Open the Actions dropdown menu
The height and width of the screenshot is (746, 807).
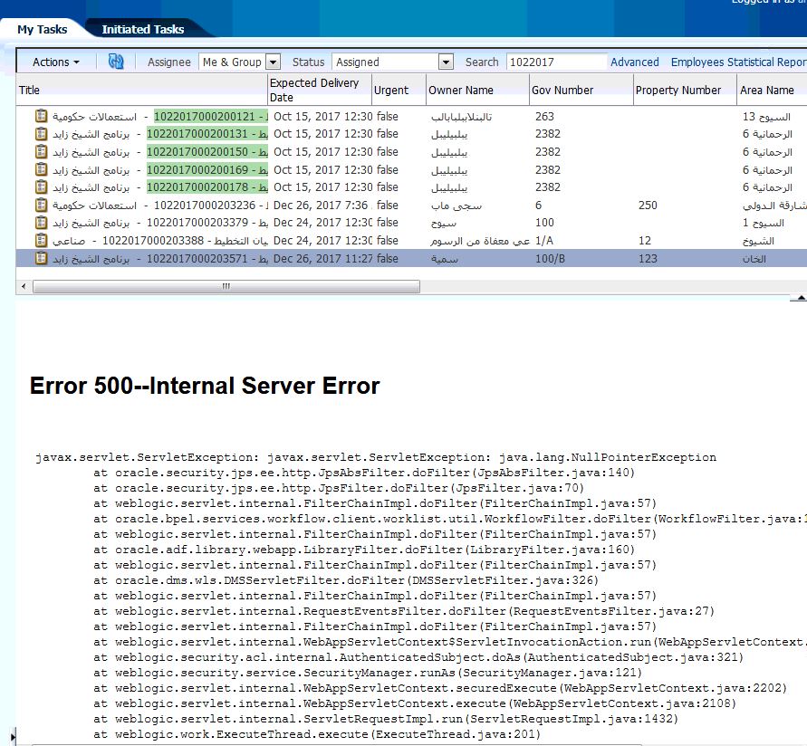56,62
